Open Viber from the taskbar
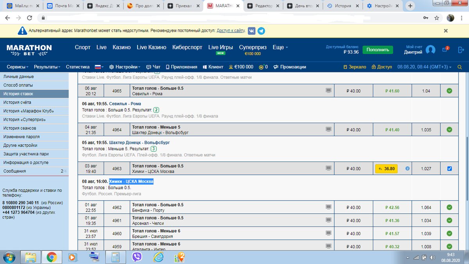469x264 pixels. coord(137,257)
